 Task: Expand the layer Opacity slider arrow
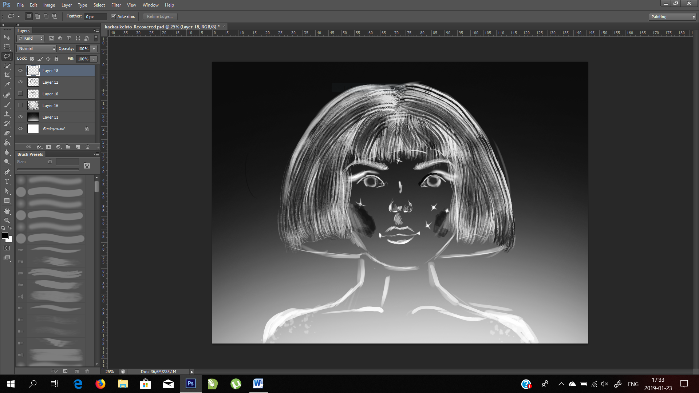coord(94,49)
